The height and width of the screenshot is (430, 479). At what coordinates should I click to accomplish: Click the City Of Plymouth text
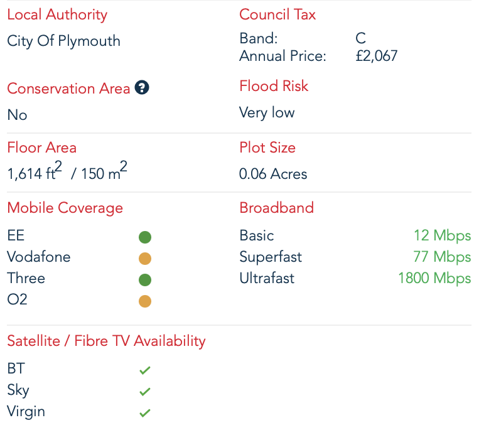coord(63,41)
